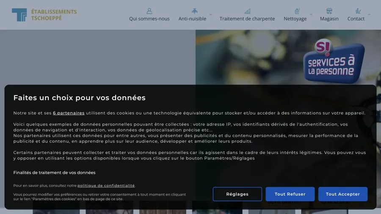The width and height of the screenshot is (381, 214).
Task: Click the roof icon above Traitement de charpente
Action: click(247, 11)
